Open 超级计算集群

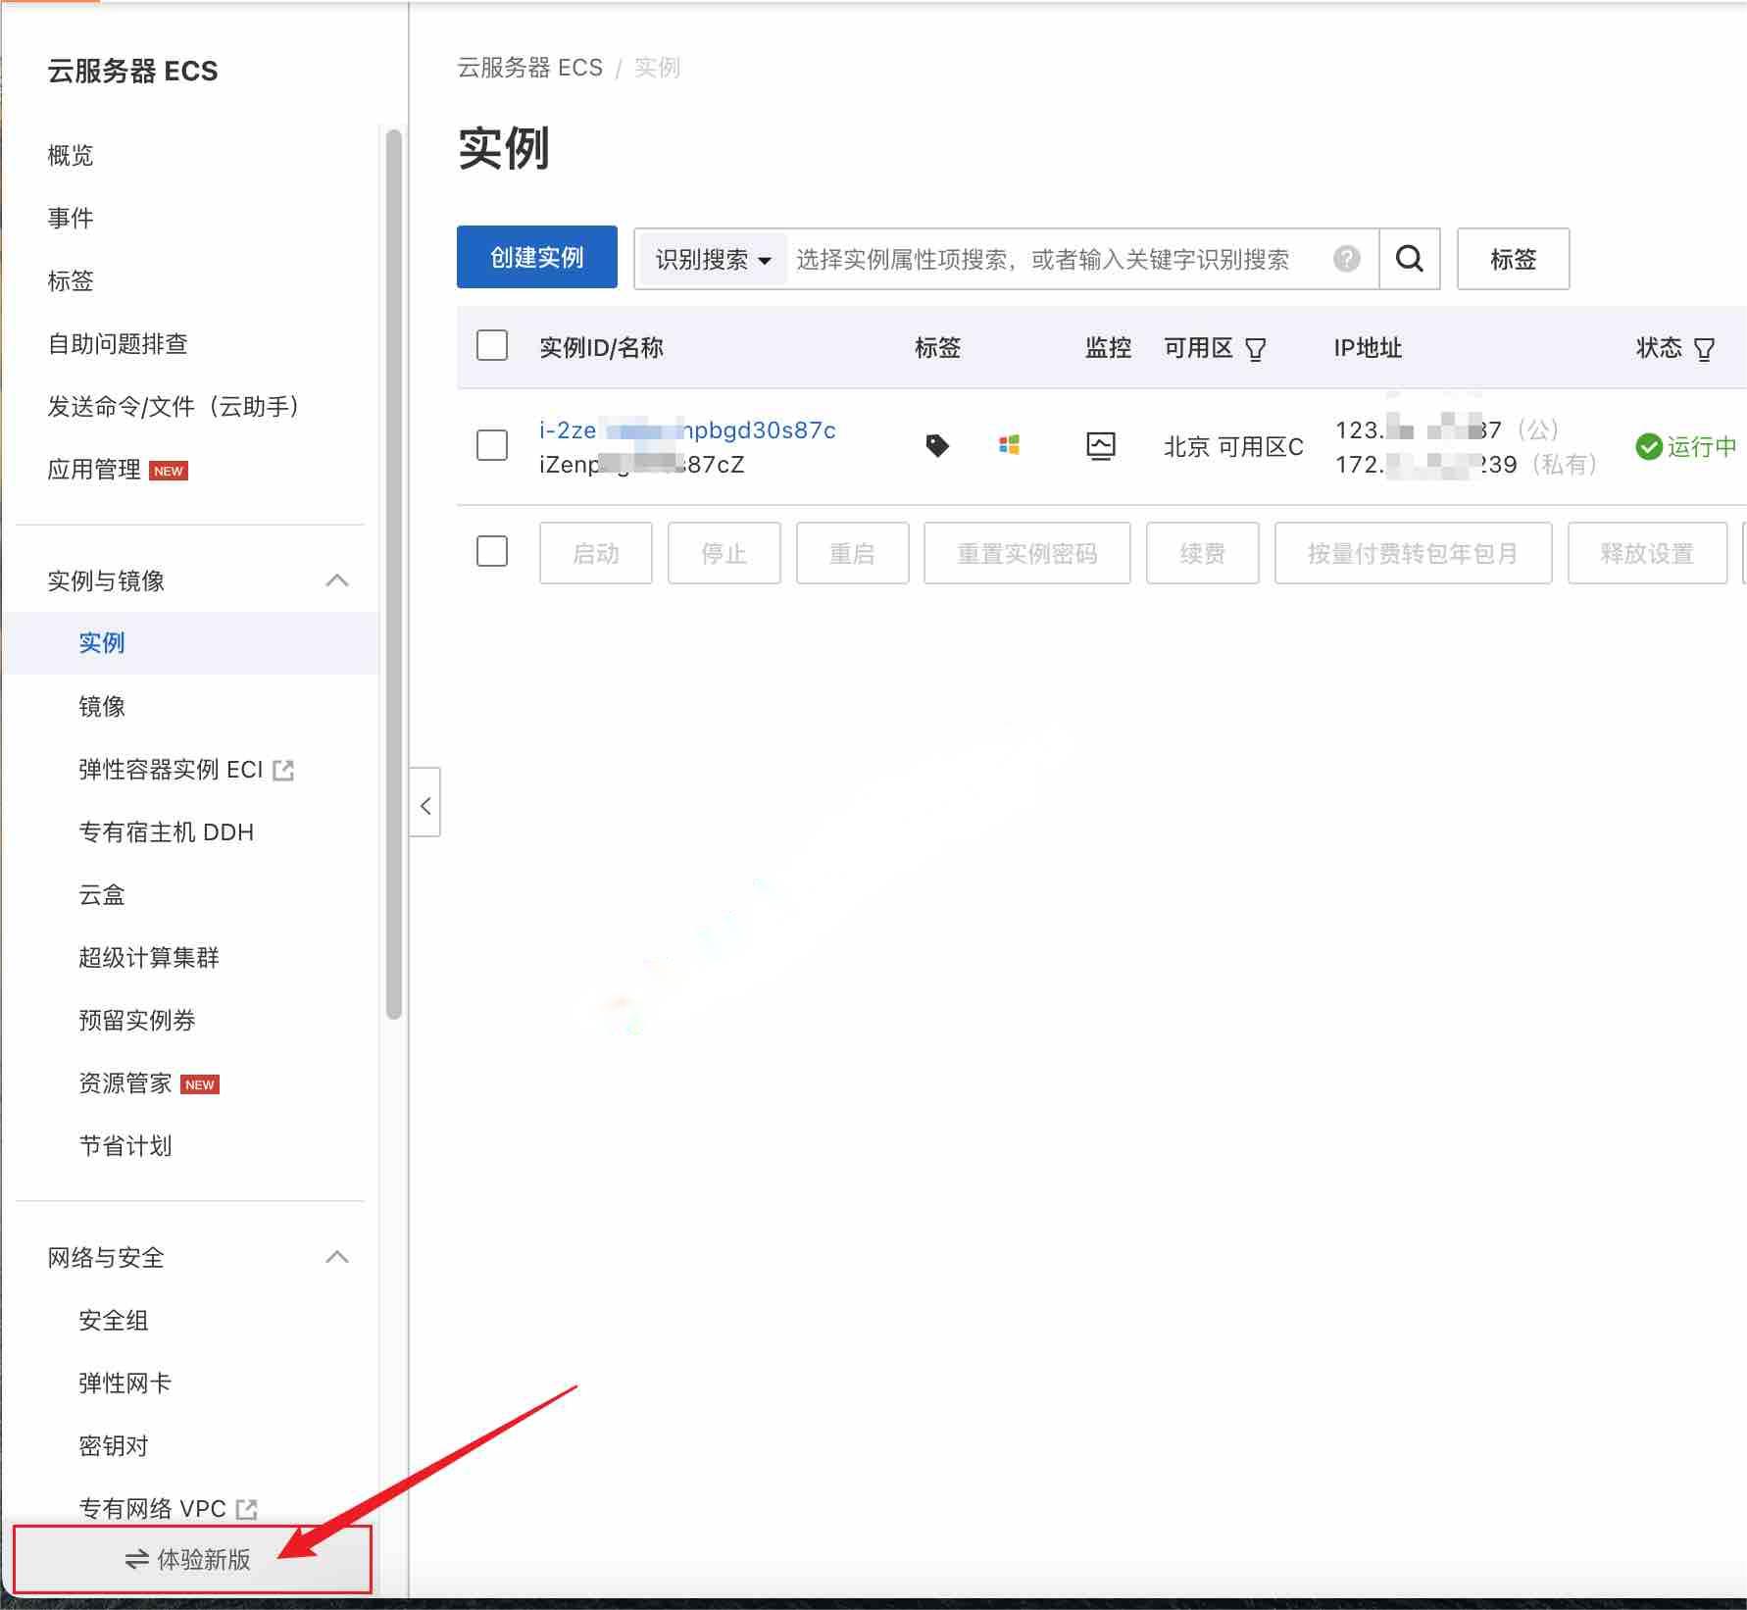149,958
